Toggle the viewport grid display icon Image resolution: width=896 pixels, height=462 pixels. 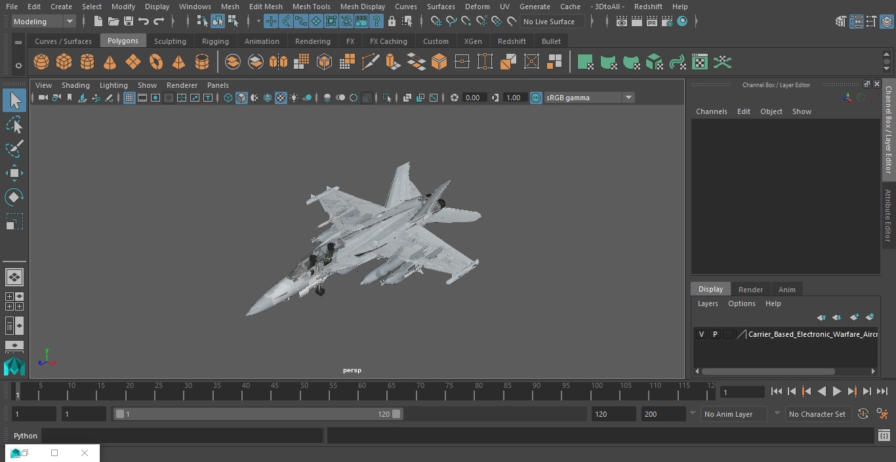pyautogui.click(x=129, y=98)
